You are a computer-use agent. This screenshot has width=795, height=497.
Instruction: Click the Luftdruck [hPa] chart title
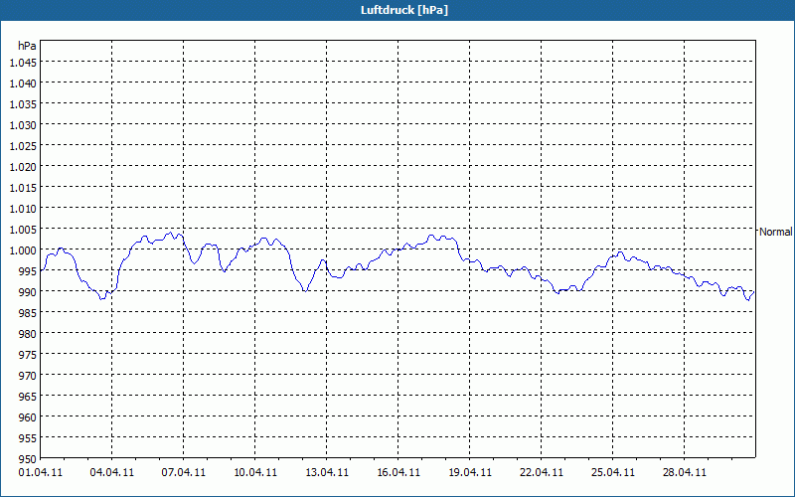pos(404,10)
